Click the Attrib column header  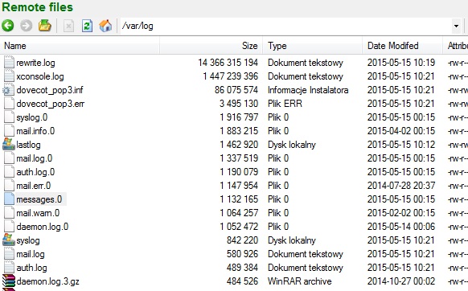[455, 46]
